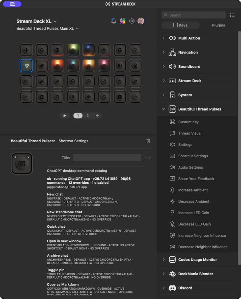Viewport: 241px width, 299px height.
Task: Select the green glowing key
Action: click(73, 50)
